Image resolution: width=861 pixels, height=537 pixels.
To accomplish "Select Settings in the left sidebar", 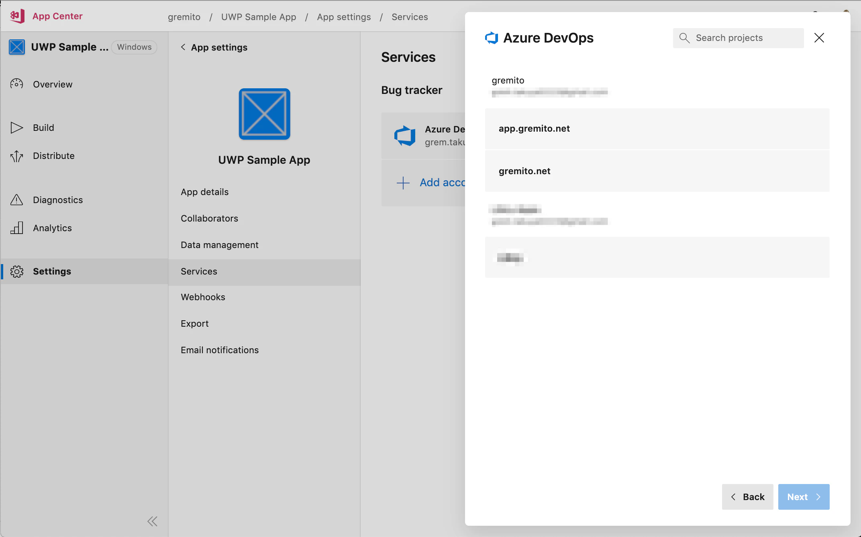I will click(x=84, y=271).
